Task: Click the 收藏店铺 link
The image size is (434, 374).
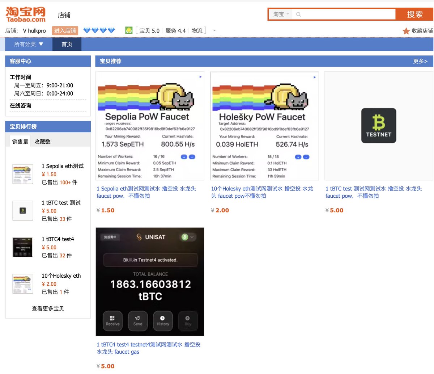Action: (x=422, y=31)
